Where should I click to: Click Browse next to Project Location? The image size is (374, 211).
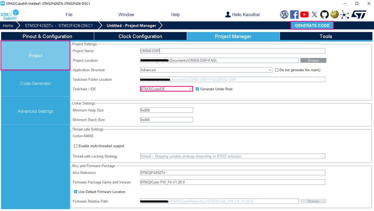point(313,60)
